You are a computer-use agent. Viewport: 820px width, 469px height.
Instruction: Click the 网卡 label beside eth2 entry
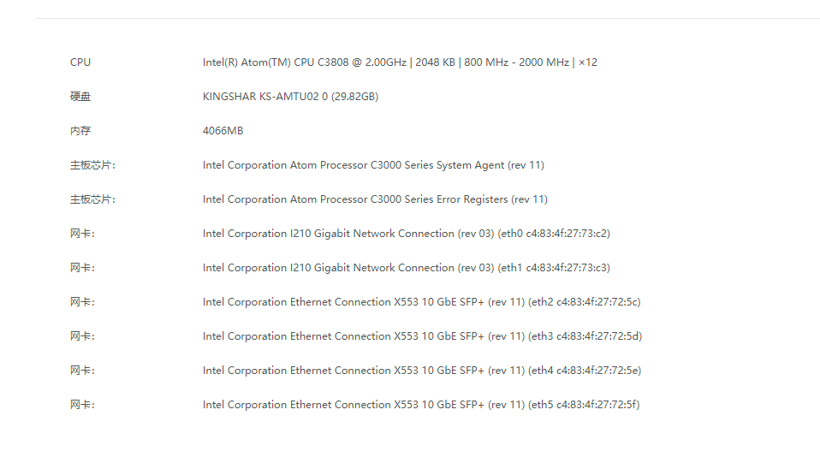coord(82,302)
